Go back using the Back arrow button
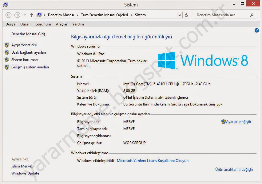Image resolution: width=262 pixels, height=184 pixels. [x=8, y=15]
